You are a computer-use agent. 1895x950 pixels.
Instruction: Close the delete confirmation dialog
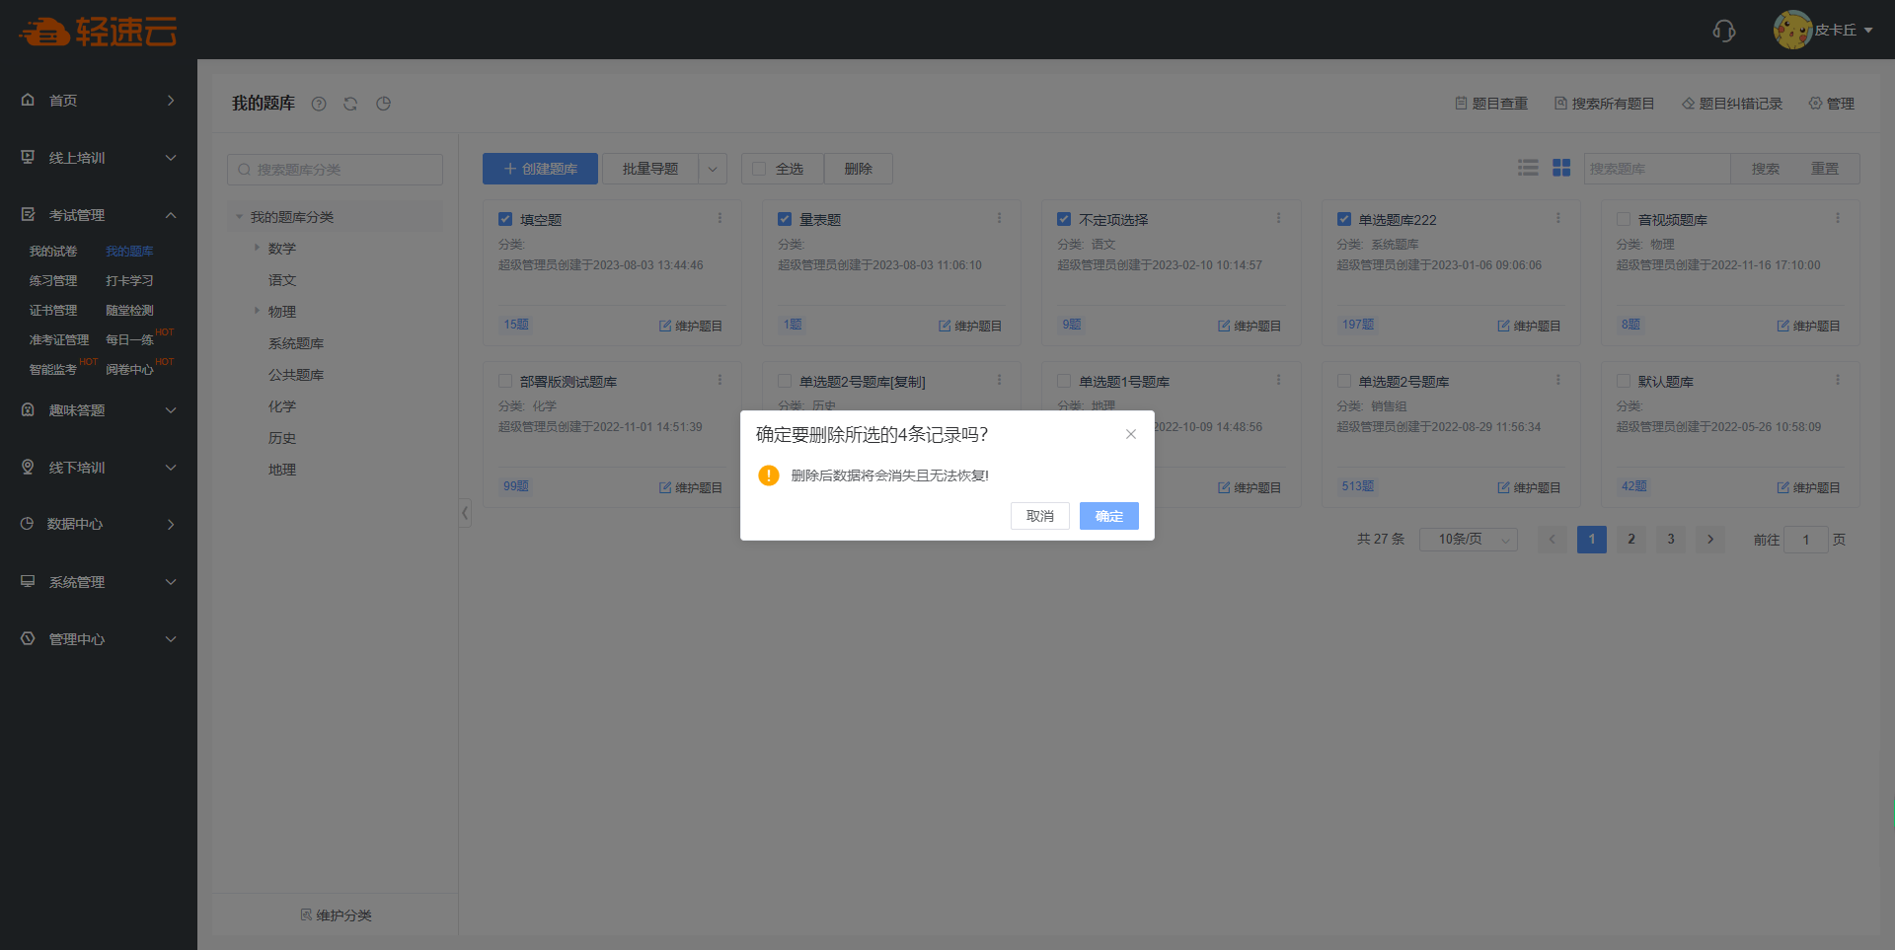click(1131, 434)
